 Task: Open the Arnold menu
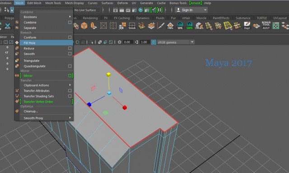(196, 3)
